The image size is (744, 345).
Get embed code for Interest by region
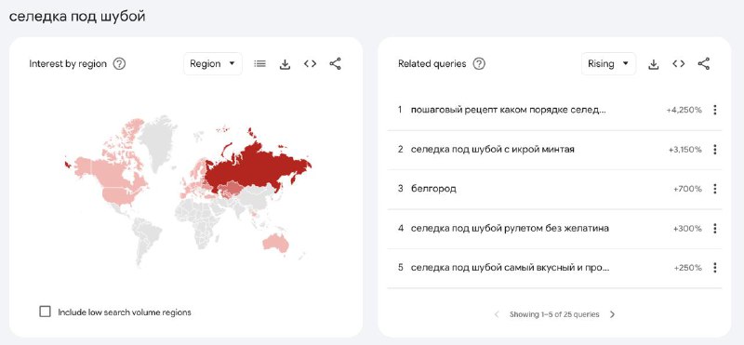point(310,63)
